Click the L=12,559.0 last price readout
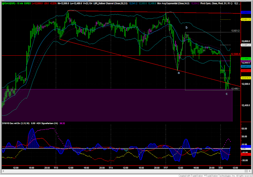 pyautogui.click(x=37, y=4)
